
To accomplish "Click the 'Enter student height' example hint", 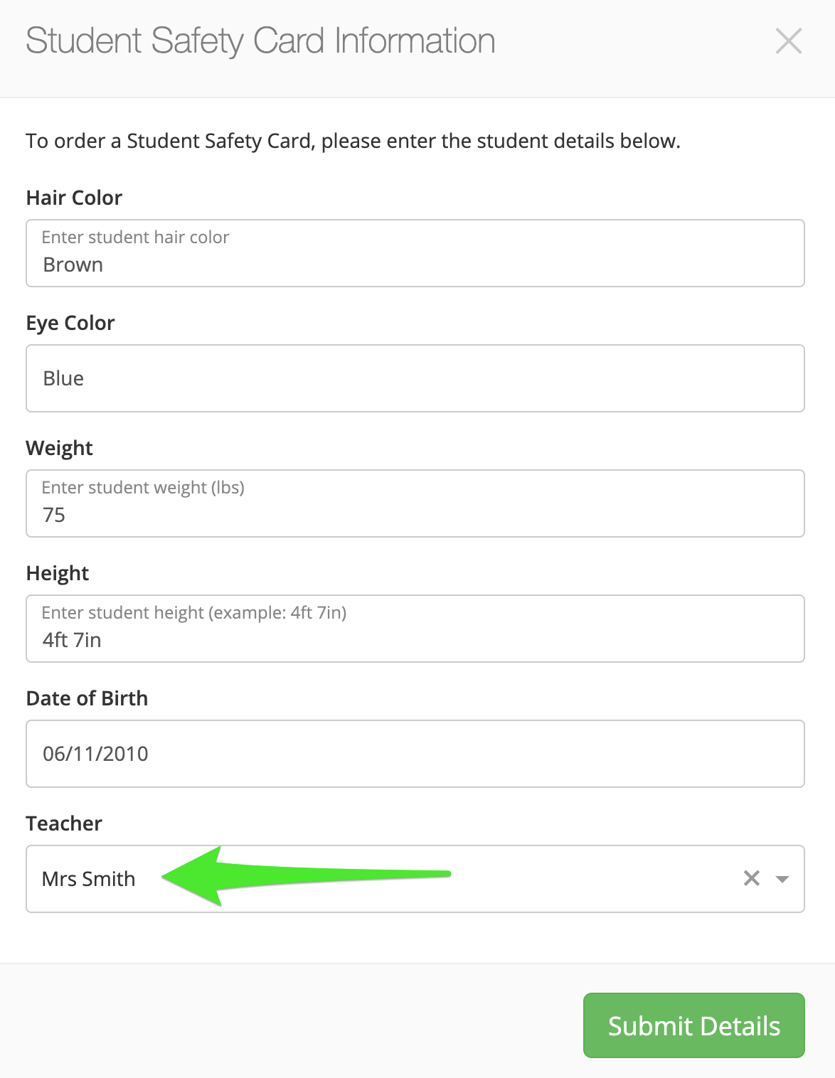I will [x=194, y=612].
